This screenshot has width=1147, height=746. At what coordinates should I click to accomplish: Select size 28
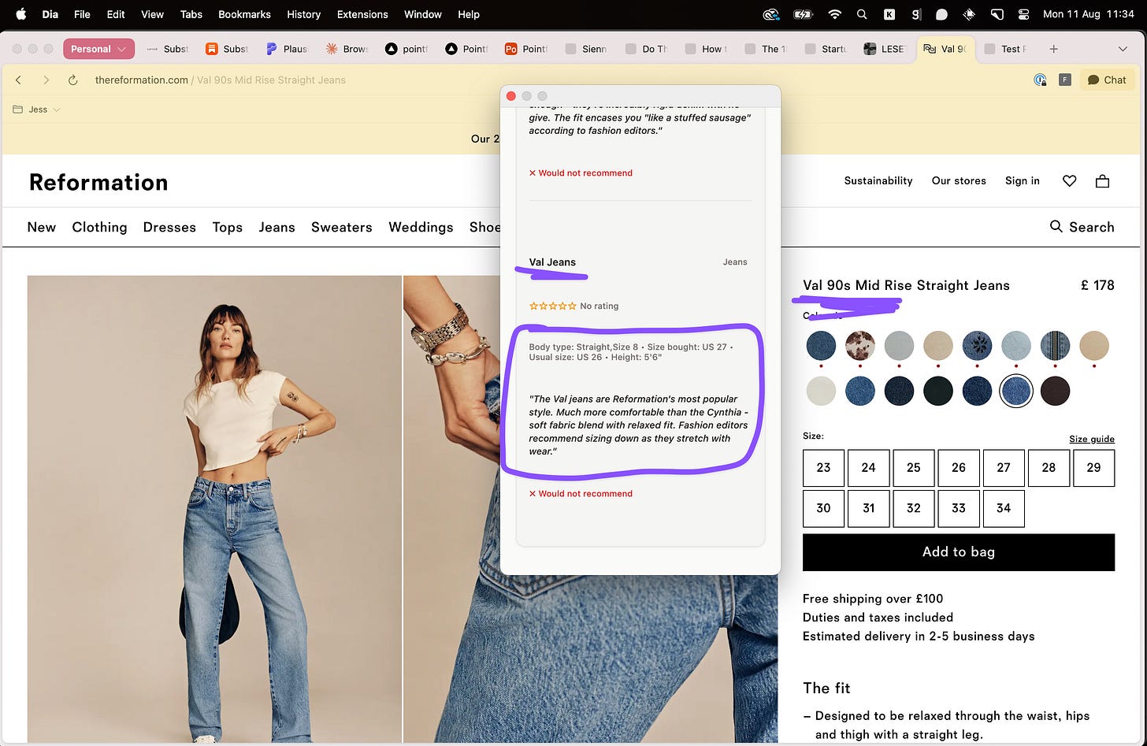pos(1049,467)
